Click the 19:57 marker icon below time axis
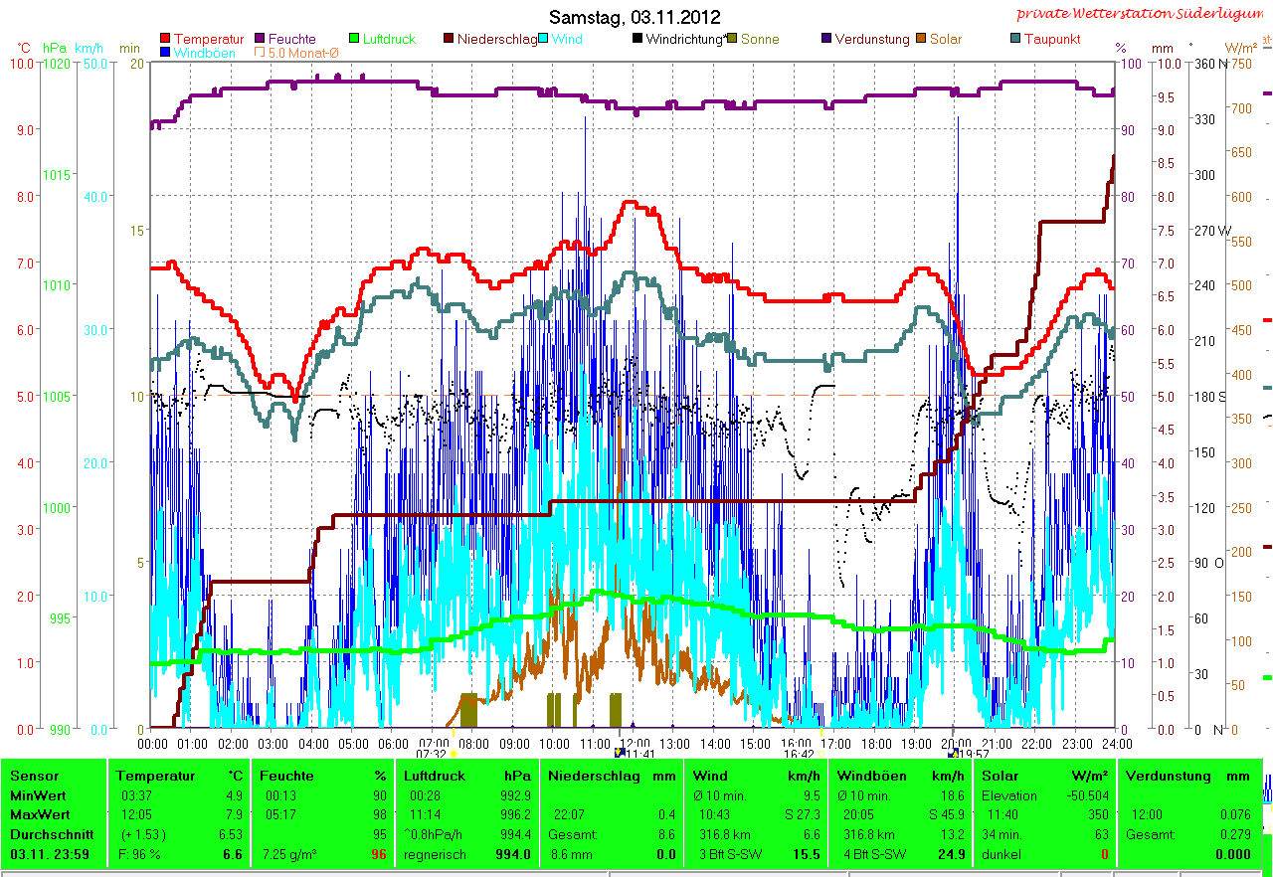Screen dimensions: 1273x877 953,754
